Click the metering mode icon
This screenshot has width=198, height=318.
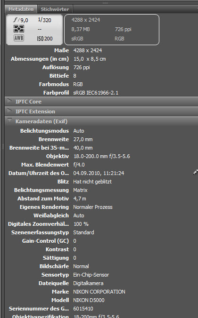click(19, 29)
